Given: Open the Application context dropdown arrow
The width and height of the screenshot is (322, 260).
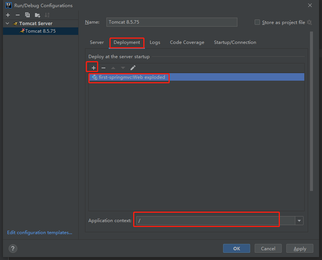Looking at the screenshot, I should coord(299,221).
